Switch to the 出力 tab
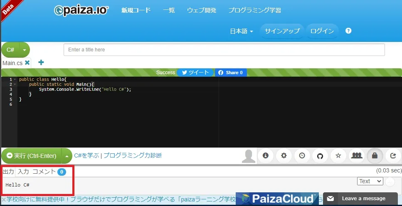 [x=8, y=172]
